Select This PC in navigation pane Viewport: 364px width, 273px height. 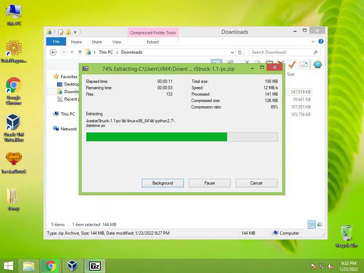[64, 114]
